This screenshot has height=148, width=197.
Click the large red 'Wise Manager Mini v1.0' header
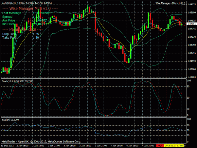(x=30, y=9)
